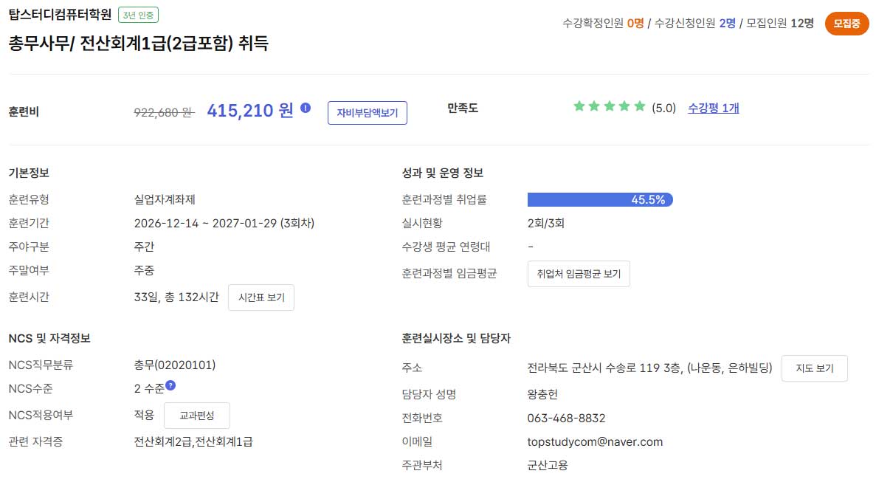Click the five-star satisfaction rating
Screen dimensions: 876x482
point(610,106)
